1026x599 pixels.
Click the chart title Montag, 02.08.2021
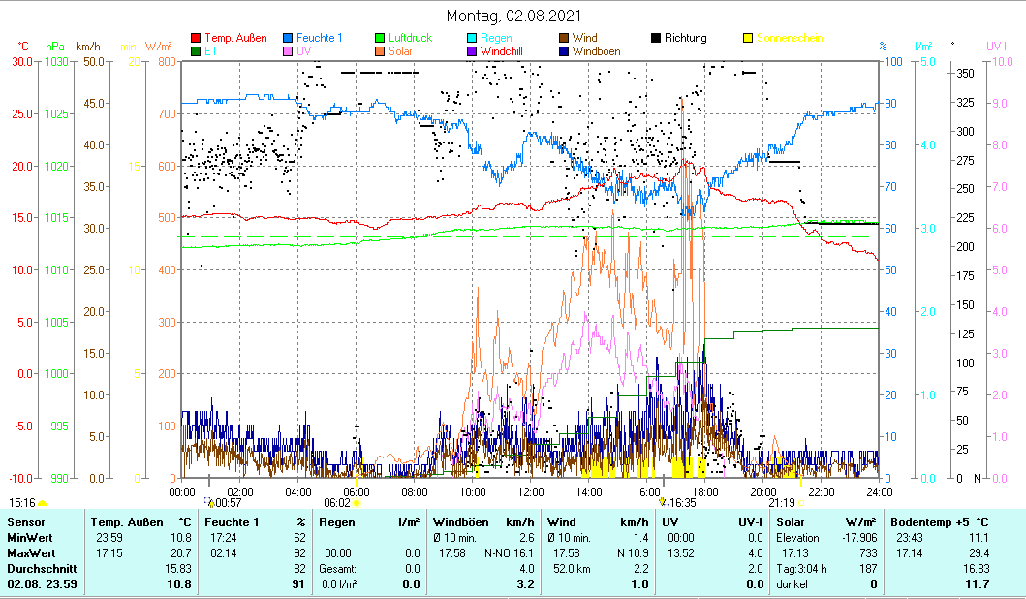click(513, 16)
